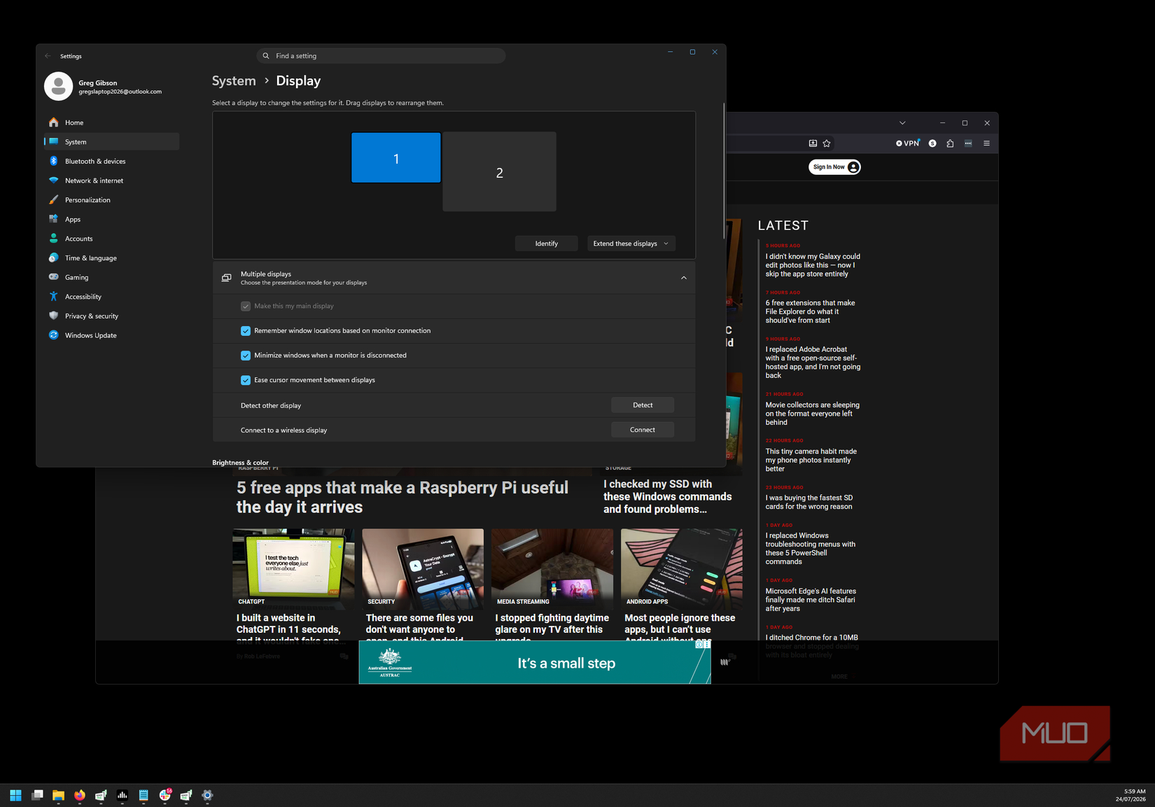The width and height of the screenshot is (1155, 807).
Task: Click the Gaming controller icon in the sidebar
Action: [x=54, y=277]
